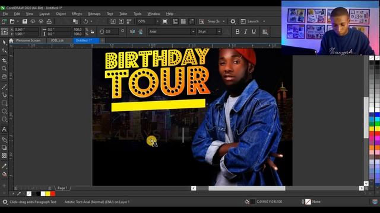Screen dimensions: 380x213
Task: Click the Export icon
Action: pyautogui.click(x=121, y=21)
